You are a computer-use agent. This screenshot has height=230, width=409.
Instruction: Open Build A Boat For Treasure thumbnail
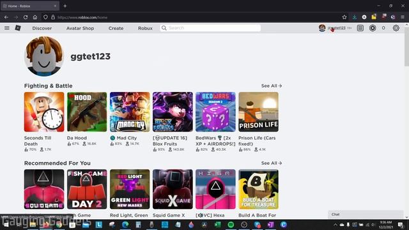(x=258, y=189)
